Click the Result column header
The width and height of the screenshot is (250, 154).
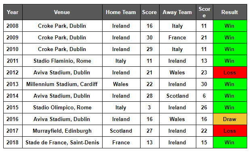pos(230,12)
